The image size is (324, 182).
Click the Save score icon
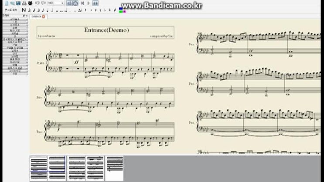click(x=18, y=3)
